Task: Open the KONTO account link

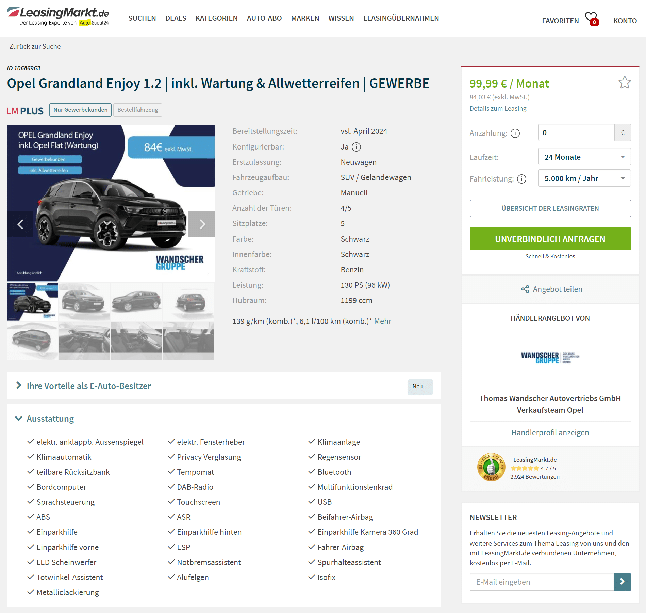Action: coord(625,21)
